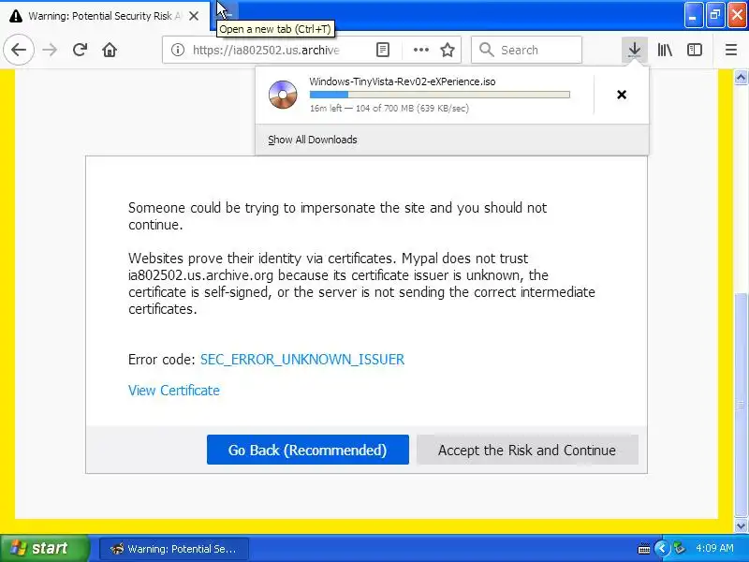Open the hamburger application menu

tap(731, 50)
